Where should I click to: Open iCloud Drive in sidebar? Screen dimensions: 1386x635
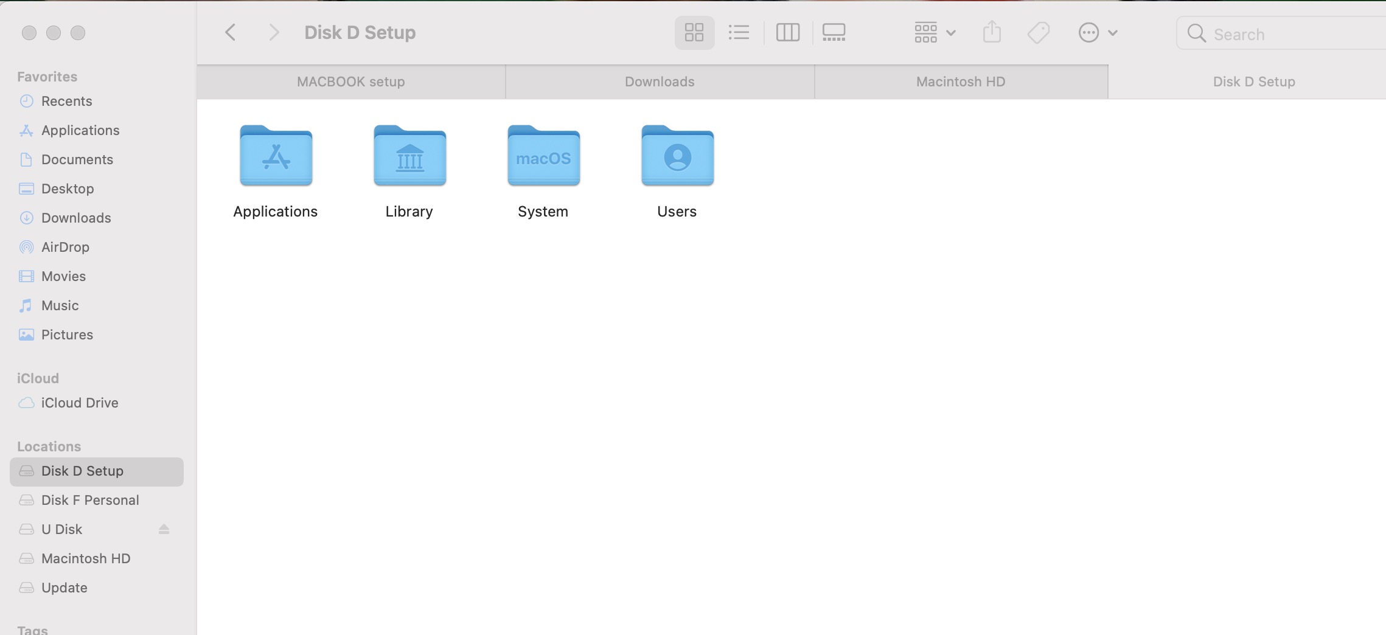79,403
